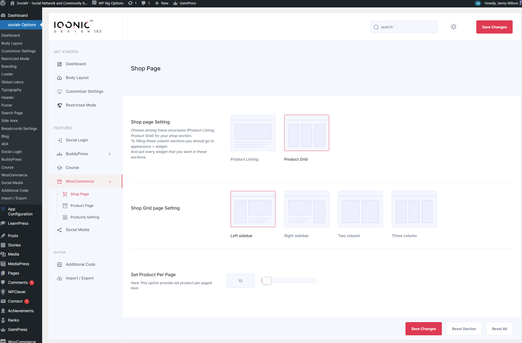Select Product Grid layout option
This screenshot has height=343, width=522.
[307, 133]
